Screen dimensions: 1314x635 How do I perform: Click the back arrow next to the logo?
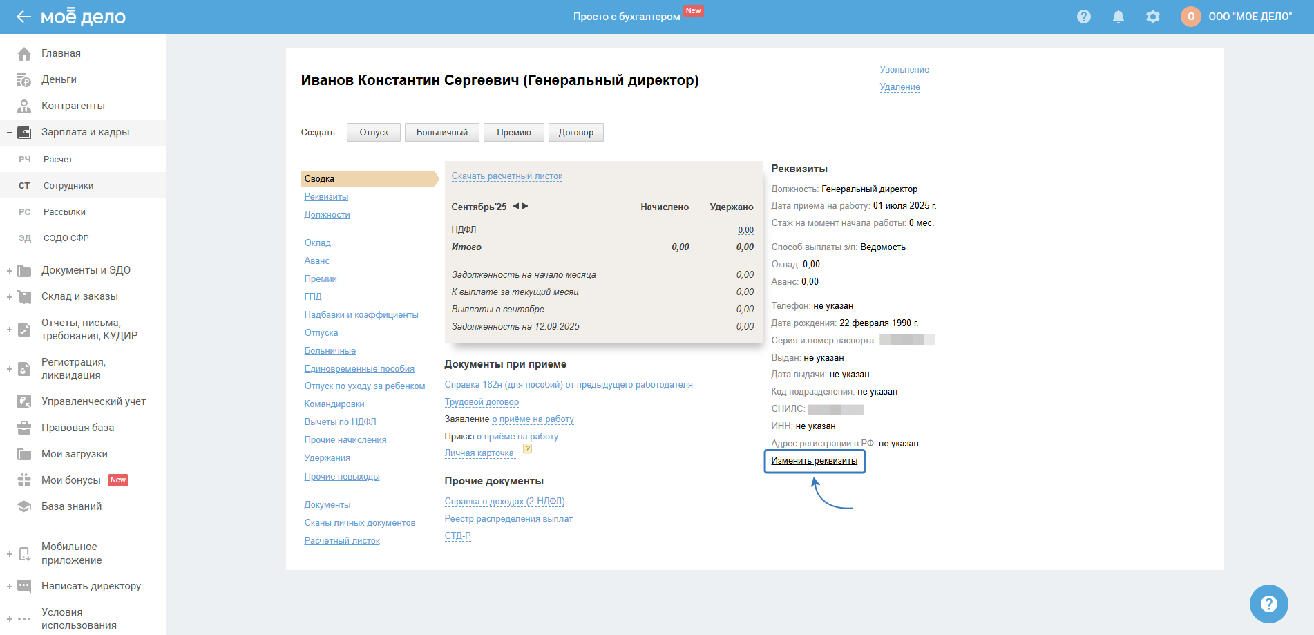(24, 17)
